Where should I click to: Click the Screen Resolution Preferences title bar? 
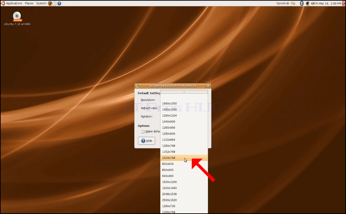[173, 86]
